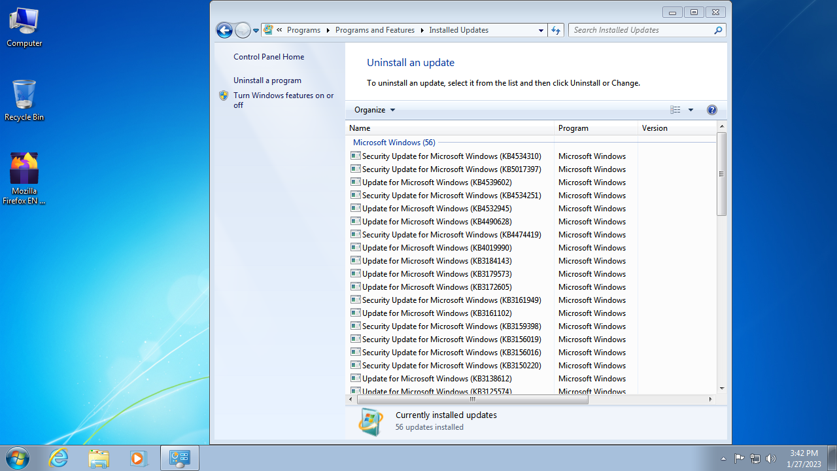
Task: Click the icon of Security Update KB4474419
Action: coord(356,234)
